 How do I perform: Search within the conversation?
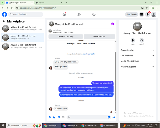point(142,40)
